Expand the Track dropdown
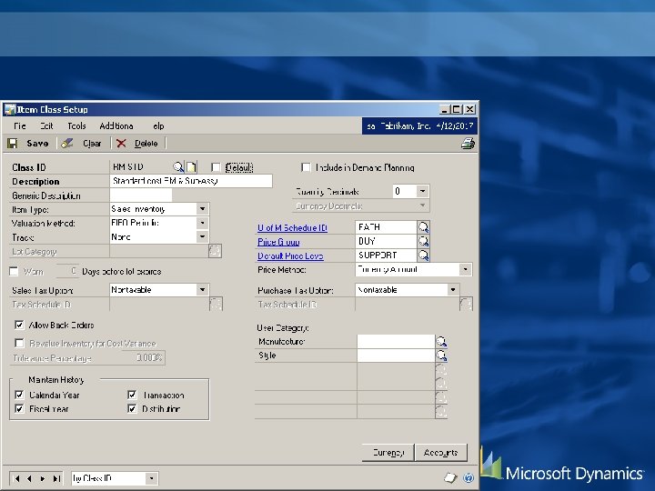 point(202,237)
